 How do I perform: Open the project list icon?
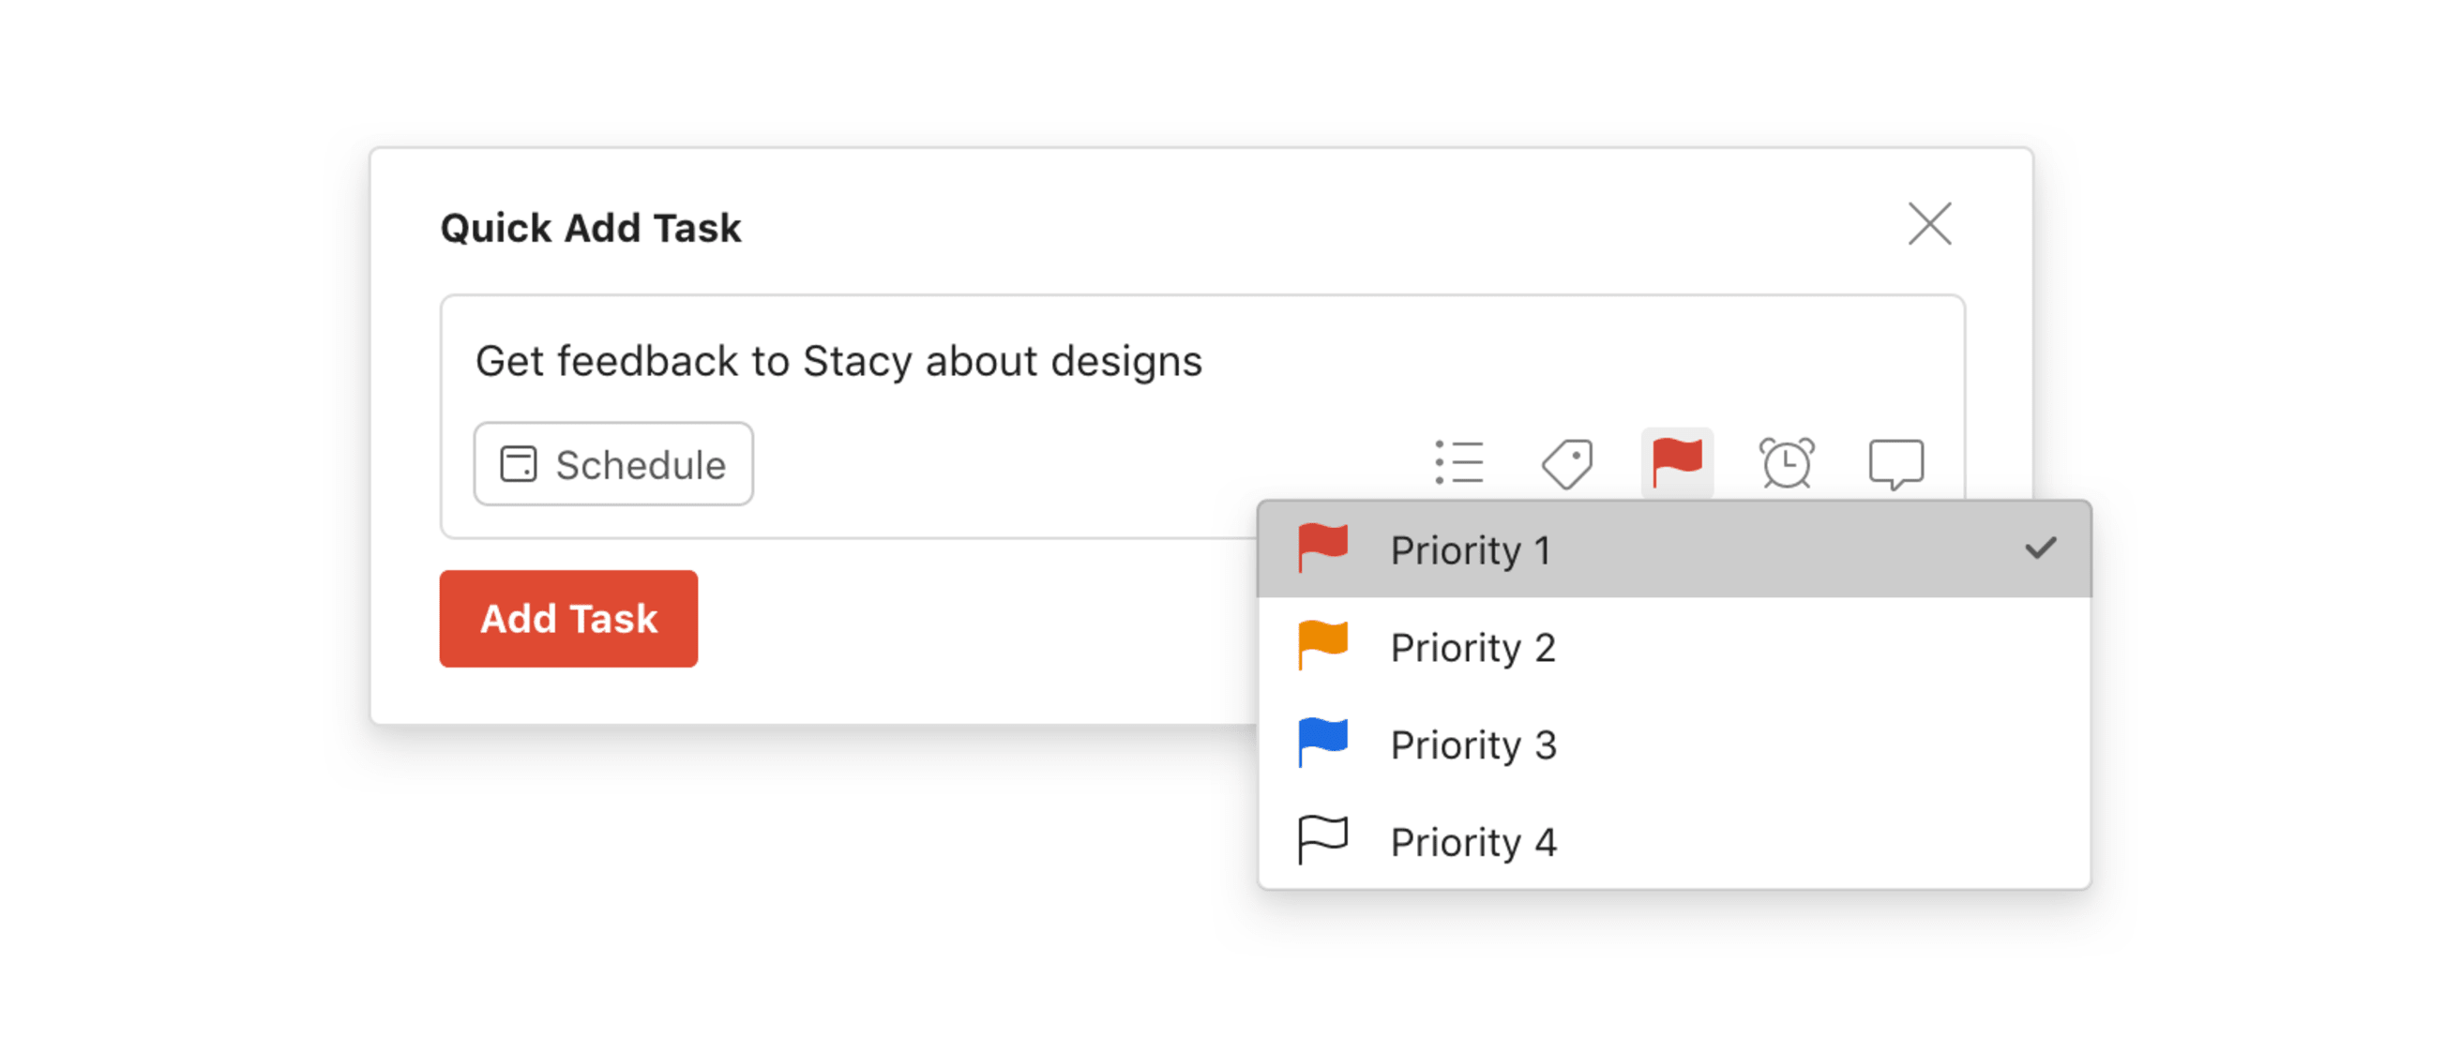1458,463
